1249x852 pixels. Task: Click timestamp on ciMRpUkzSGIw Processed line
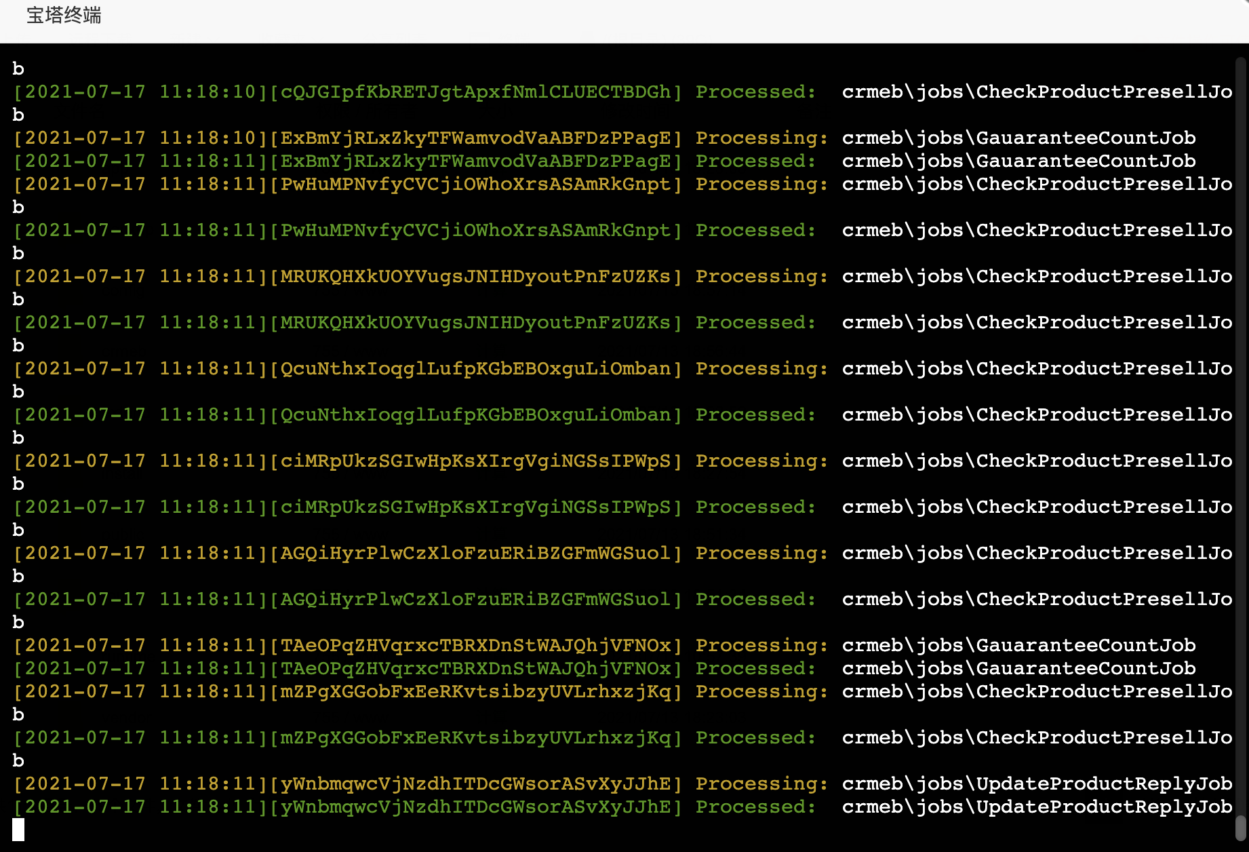[140, 507]
